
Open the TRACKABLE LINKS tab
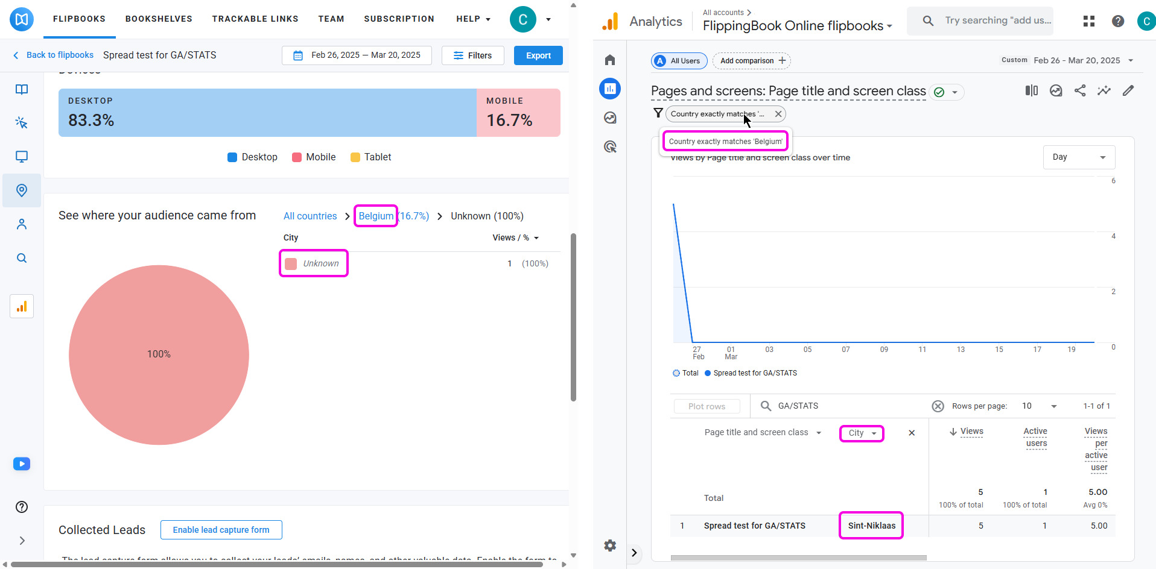[x=255, y=19]
